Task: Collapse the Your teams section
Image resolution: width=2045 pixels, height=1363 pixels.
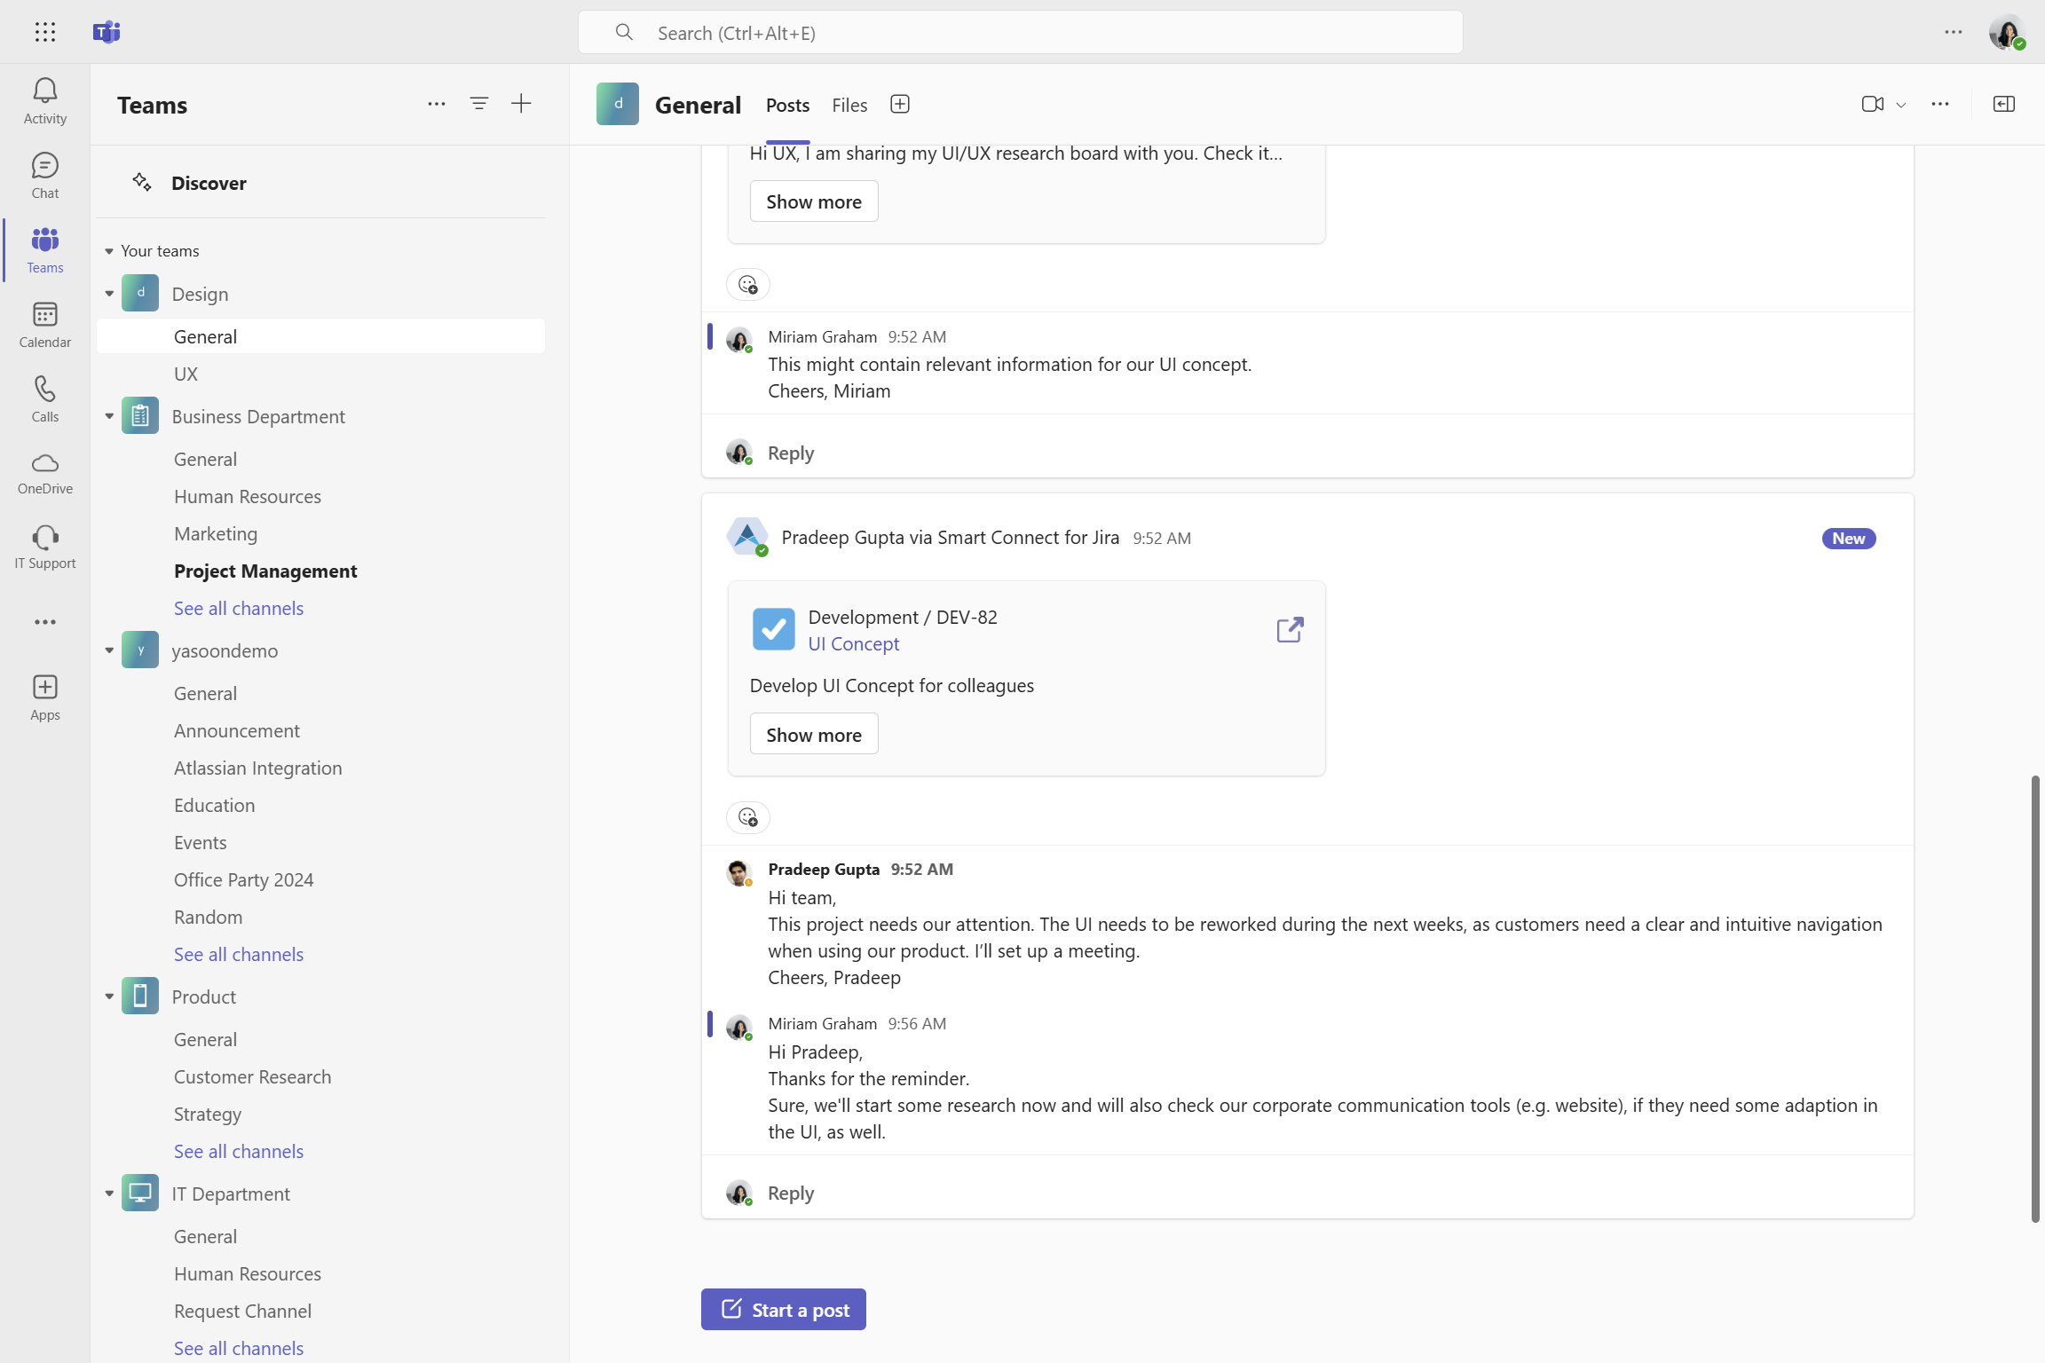Action: (109, 251)
